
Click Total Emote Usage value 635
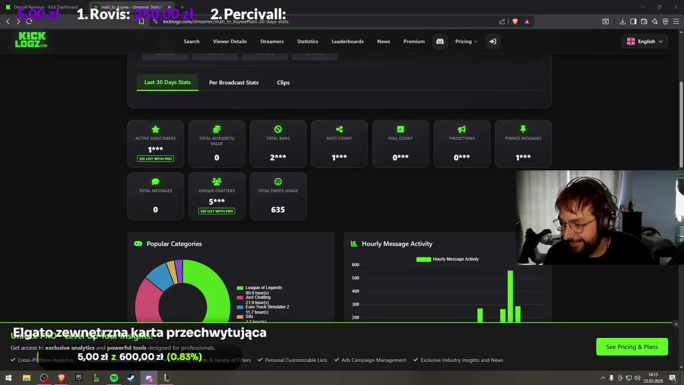coord(278,210)
